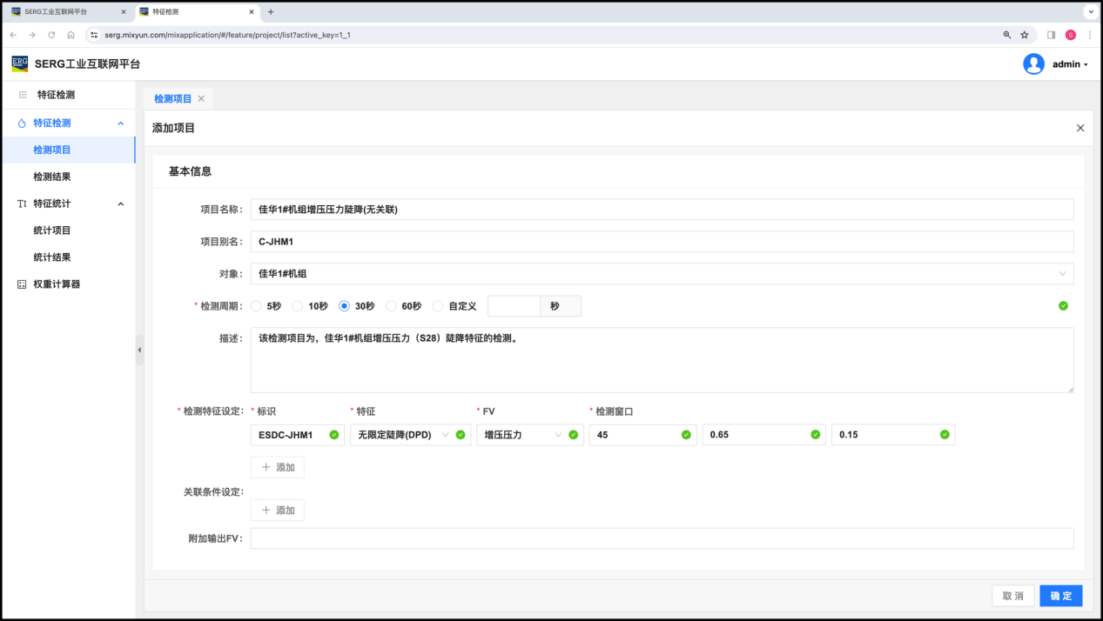
Task: Click the 取消 cancel button
Action: [x=1012, y=596]
